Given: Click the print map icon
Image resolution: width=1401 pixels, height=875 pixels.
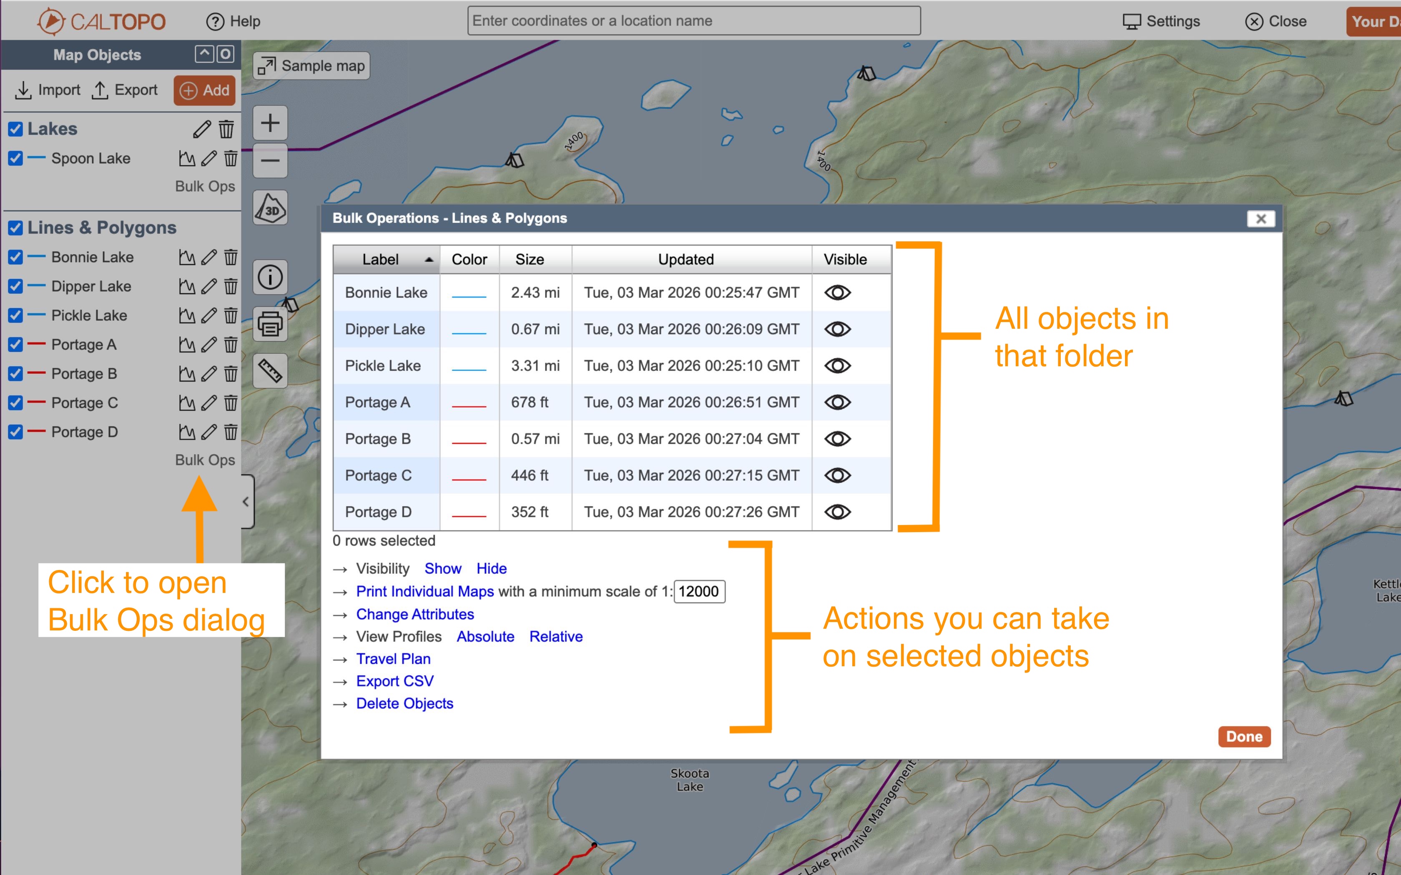Looking at the screenshot, I should coord(270,324).
